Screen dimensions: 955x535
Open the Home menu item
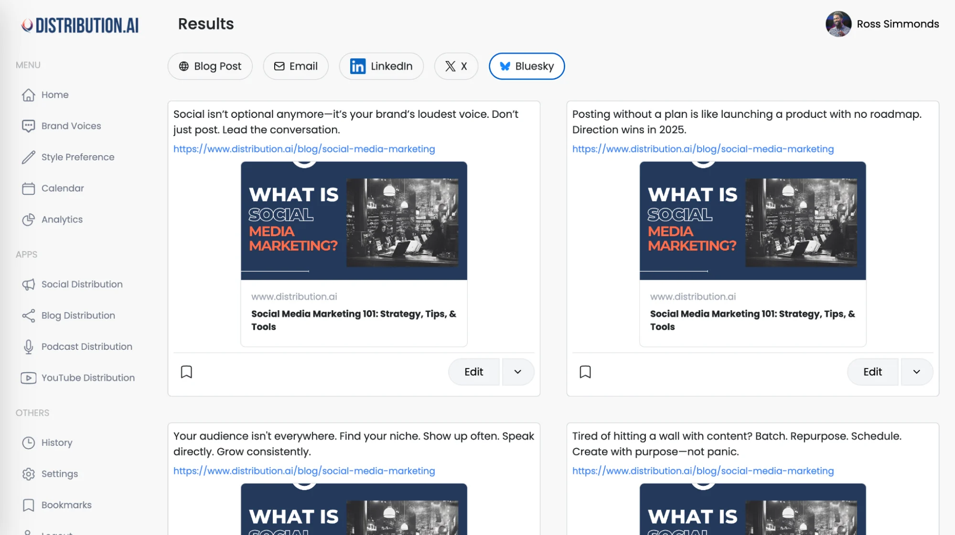tap(55, 95)
